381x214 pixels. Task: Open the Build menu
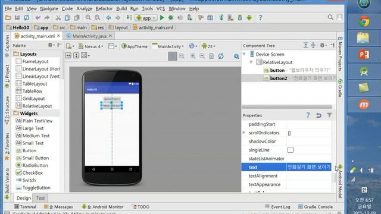coord(121,8)
